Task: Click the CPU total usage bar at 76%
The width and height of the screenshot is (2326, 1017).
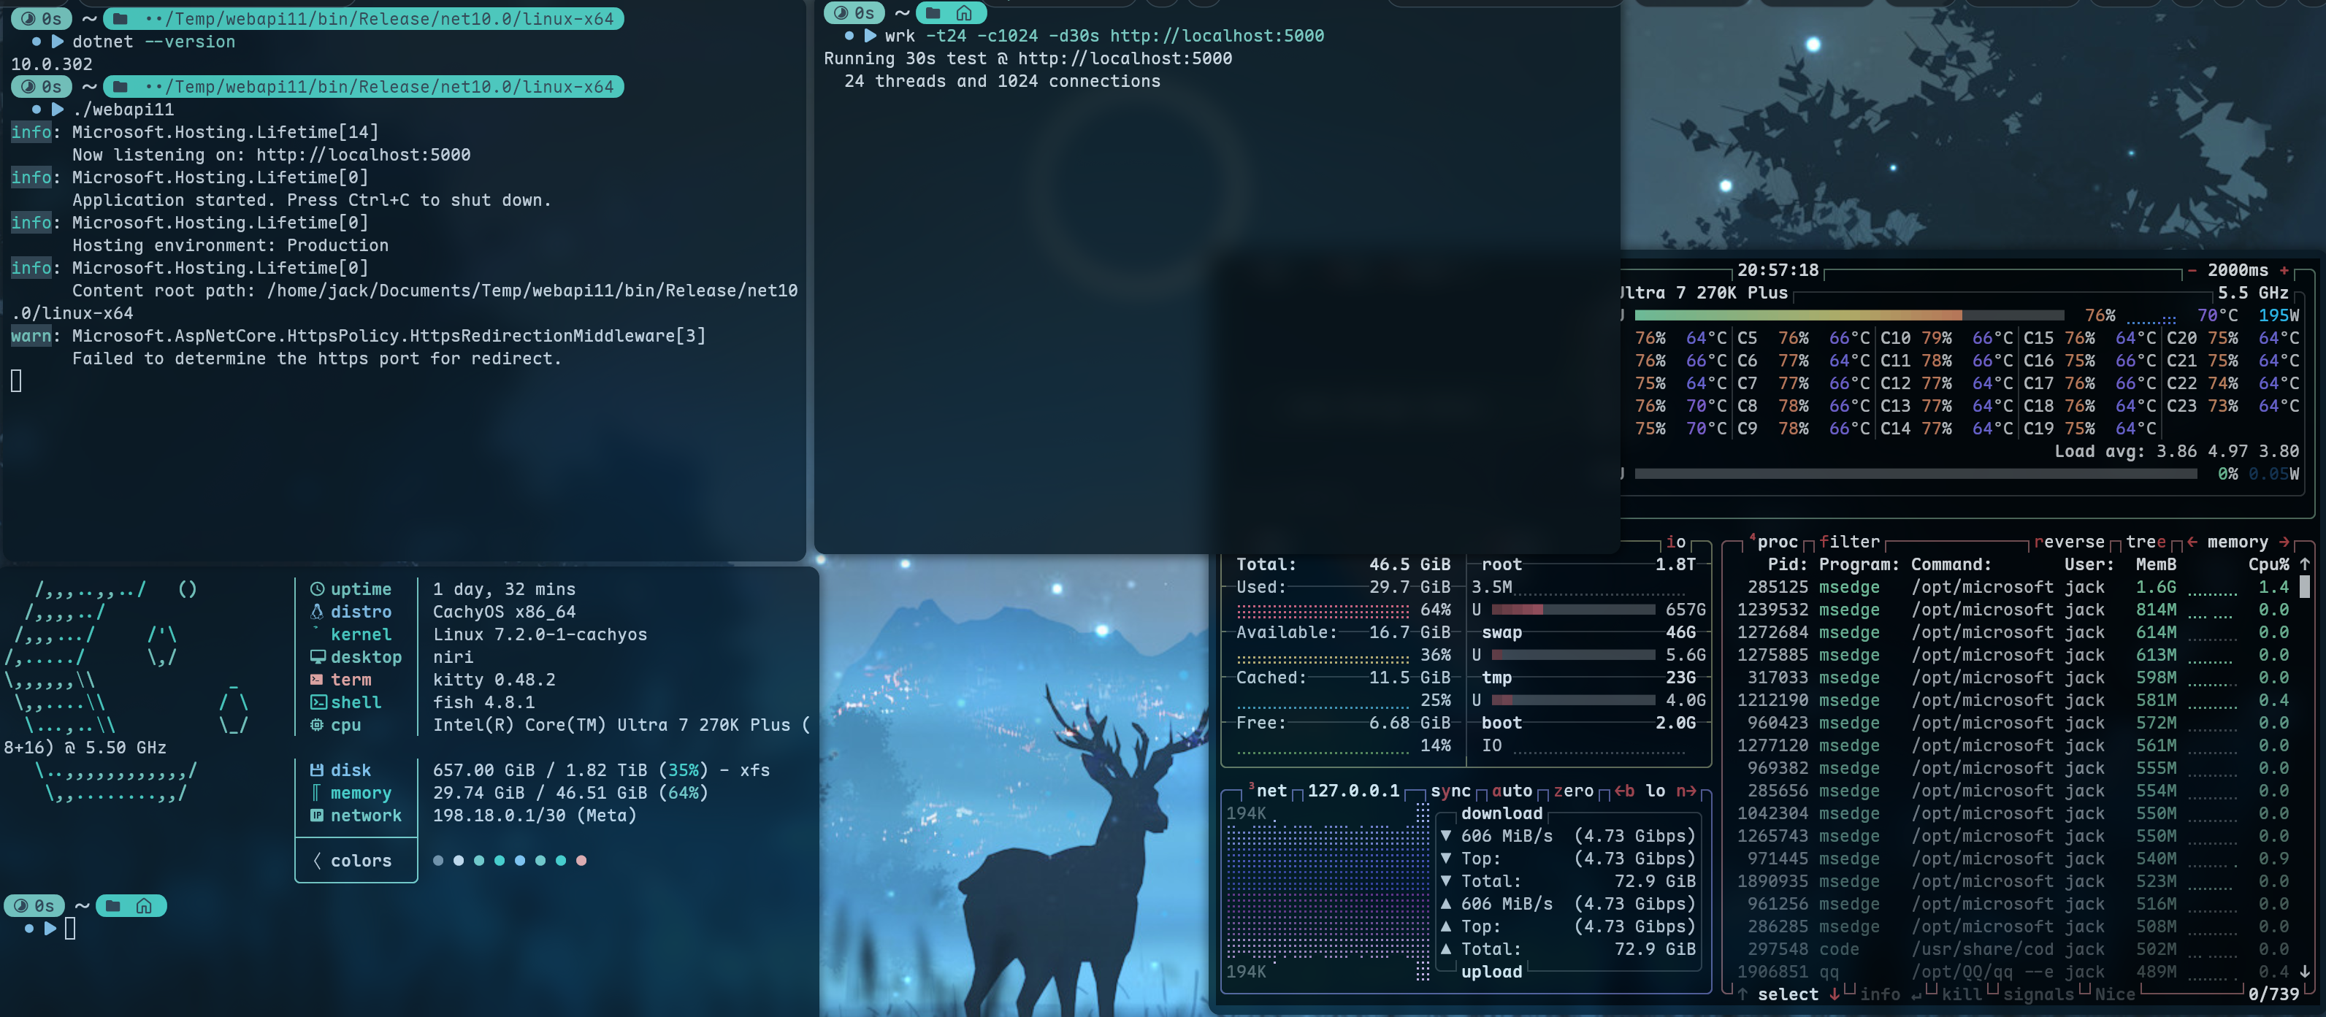Action: [x=1849, y=315]
